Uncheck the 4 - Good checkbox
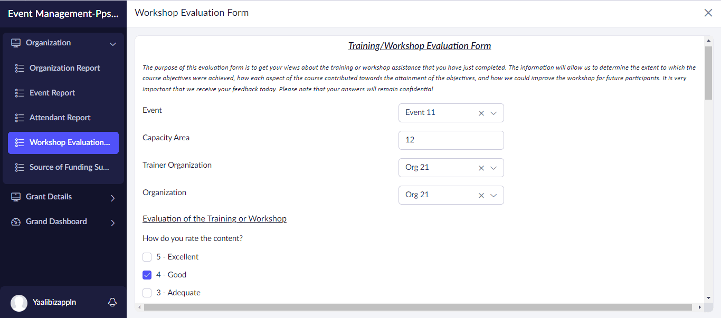The image size is (721, 318). (x=147, y=275)
